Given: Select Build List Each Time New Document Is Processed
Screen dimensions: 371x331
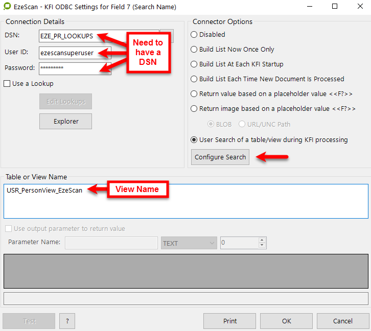Looking at the screenshot, I should [x=194, y=79].
